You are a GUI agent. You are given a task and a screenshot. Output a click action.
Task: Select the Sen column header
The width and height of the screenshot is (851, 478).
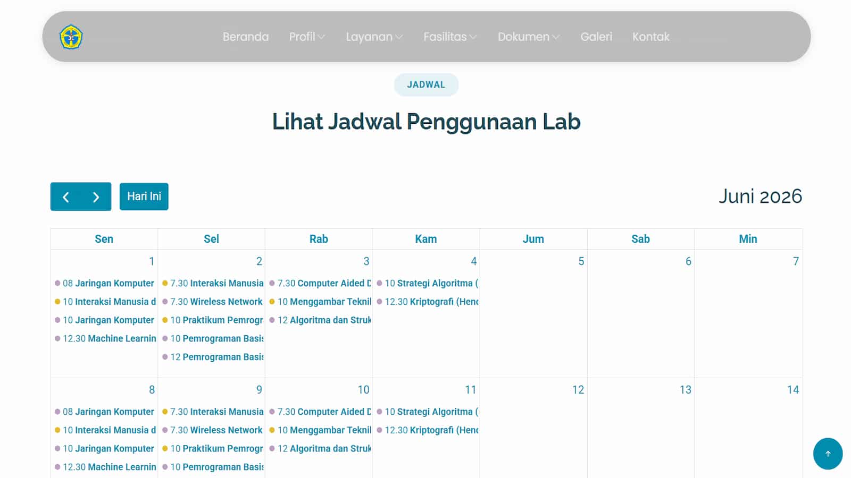(x=104, y=239)
